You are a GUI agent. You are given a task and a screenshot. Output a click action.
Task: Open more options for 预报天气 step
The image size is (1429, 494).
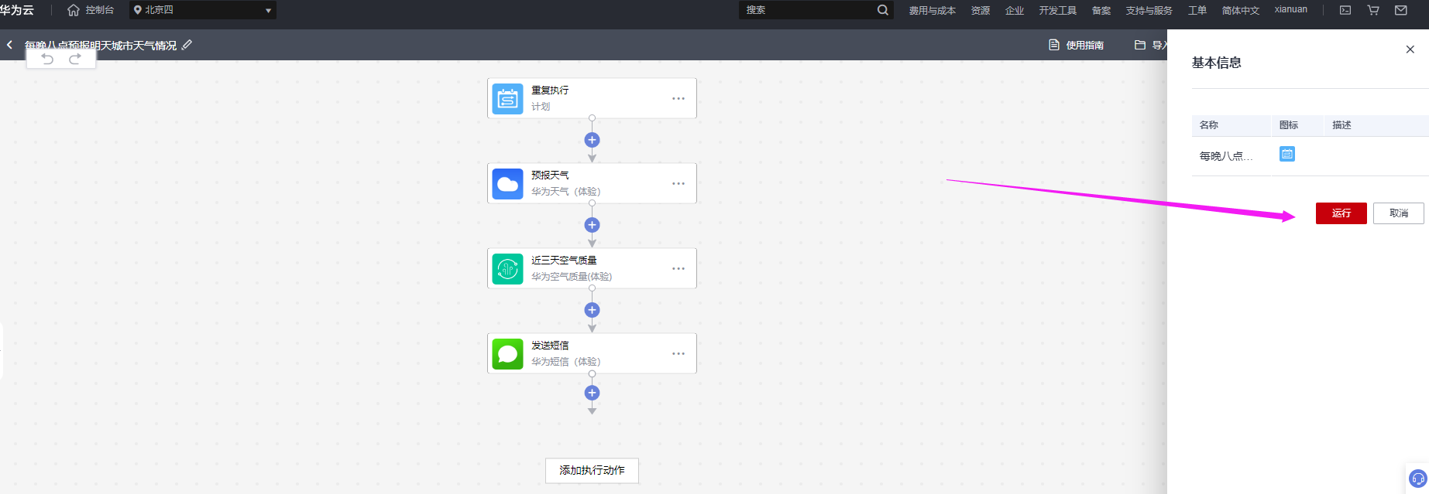678,183
